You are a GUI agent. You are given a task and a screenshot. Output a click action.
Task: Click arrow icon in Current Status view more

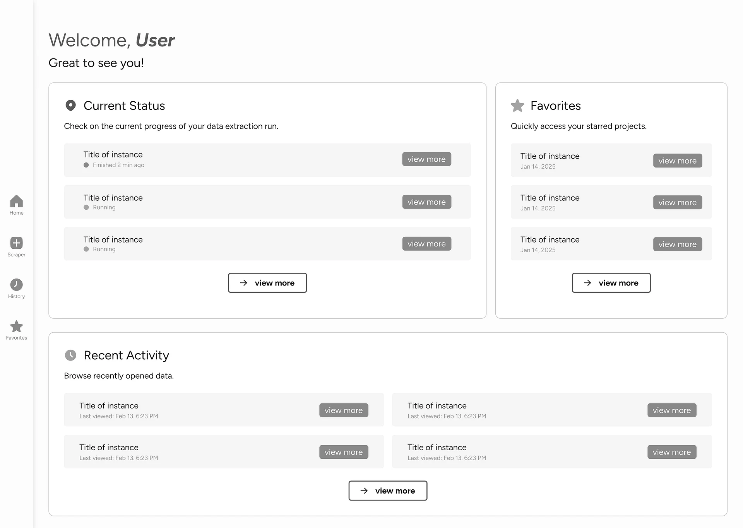pyautogui.click(x=243, y=283)
